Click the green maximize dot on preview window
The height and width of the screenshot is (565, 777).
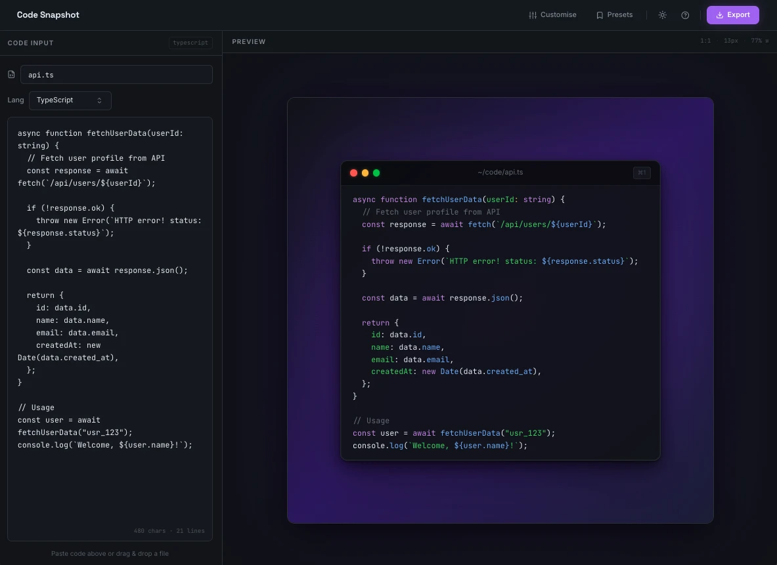[376, 173]
